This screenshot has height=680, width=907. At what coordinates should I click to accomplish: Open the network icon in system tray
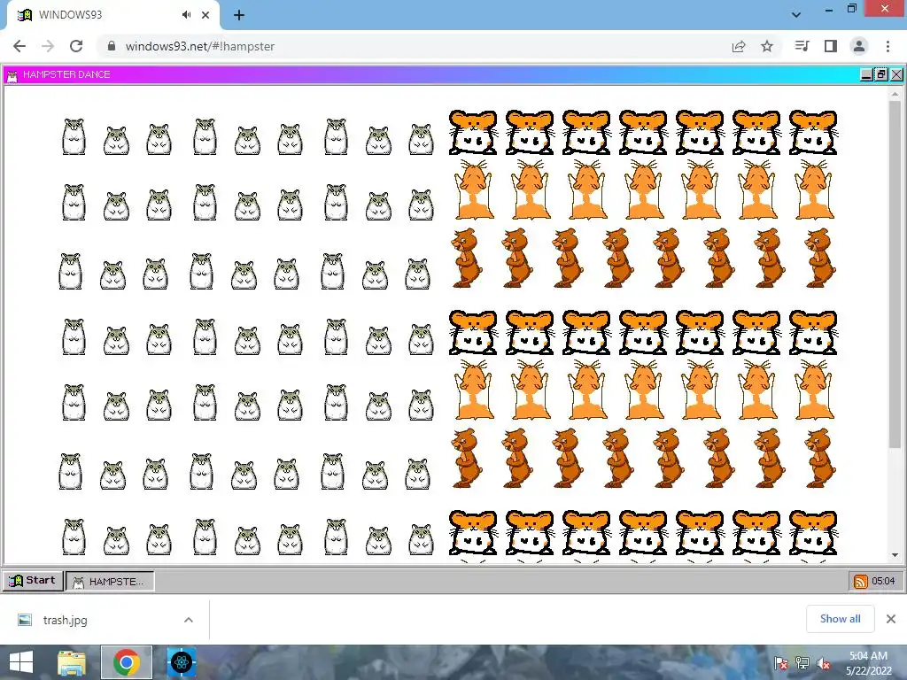pyautogui.click(x=802, y=663)
